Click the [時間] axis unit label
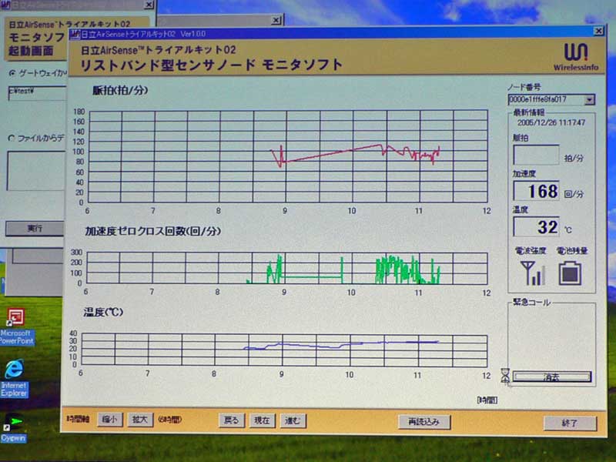The height and width of the screenshot is (462, 616). tap(487, 400)
